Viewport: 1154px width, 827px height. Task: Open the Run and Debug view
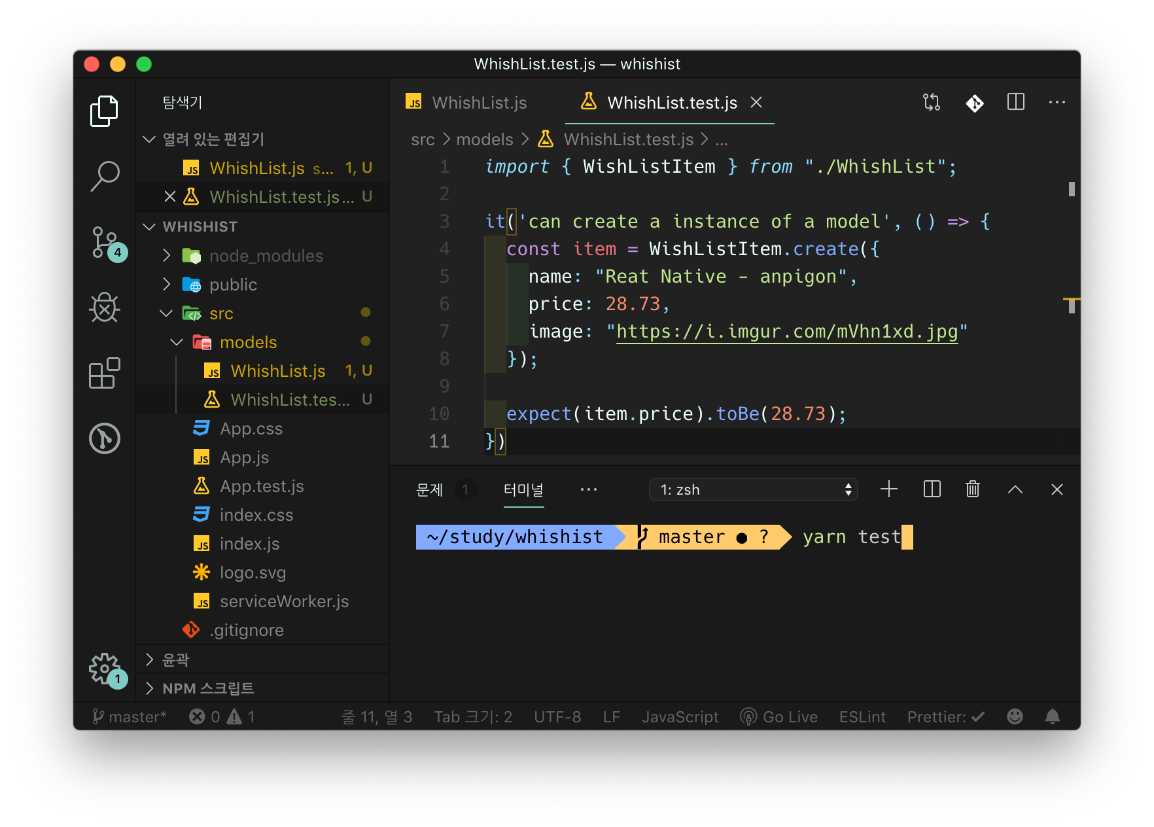click(104, 308)
